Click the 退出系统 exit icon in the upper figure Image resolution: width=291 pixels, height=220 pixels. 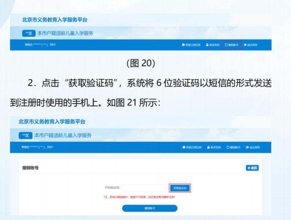245,45
